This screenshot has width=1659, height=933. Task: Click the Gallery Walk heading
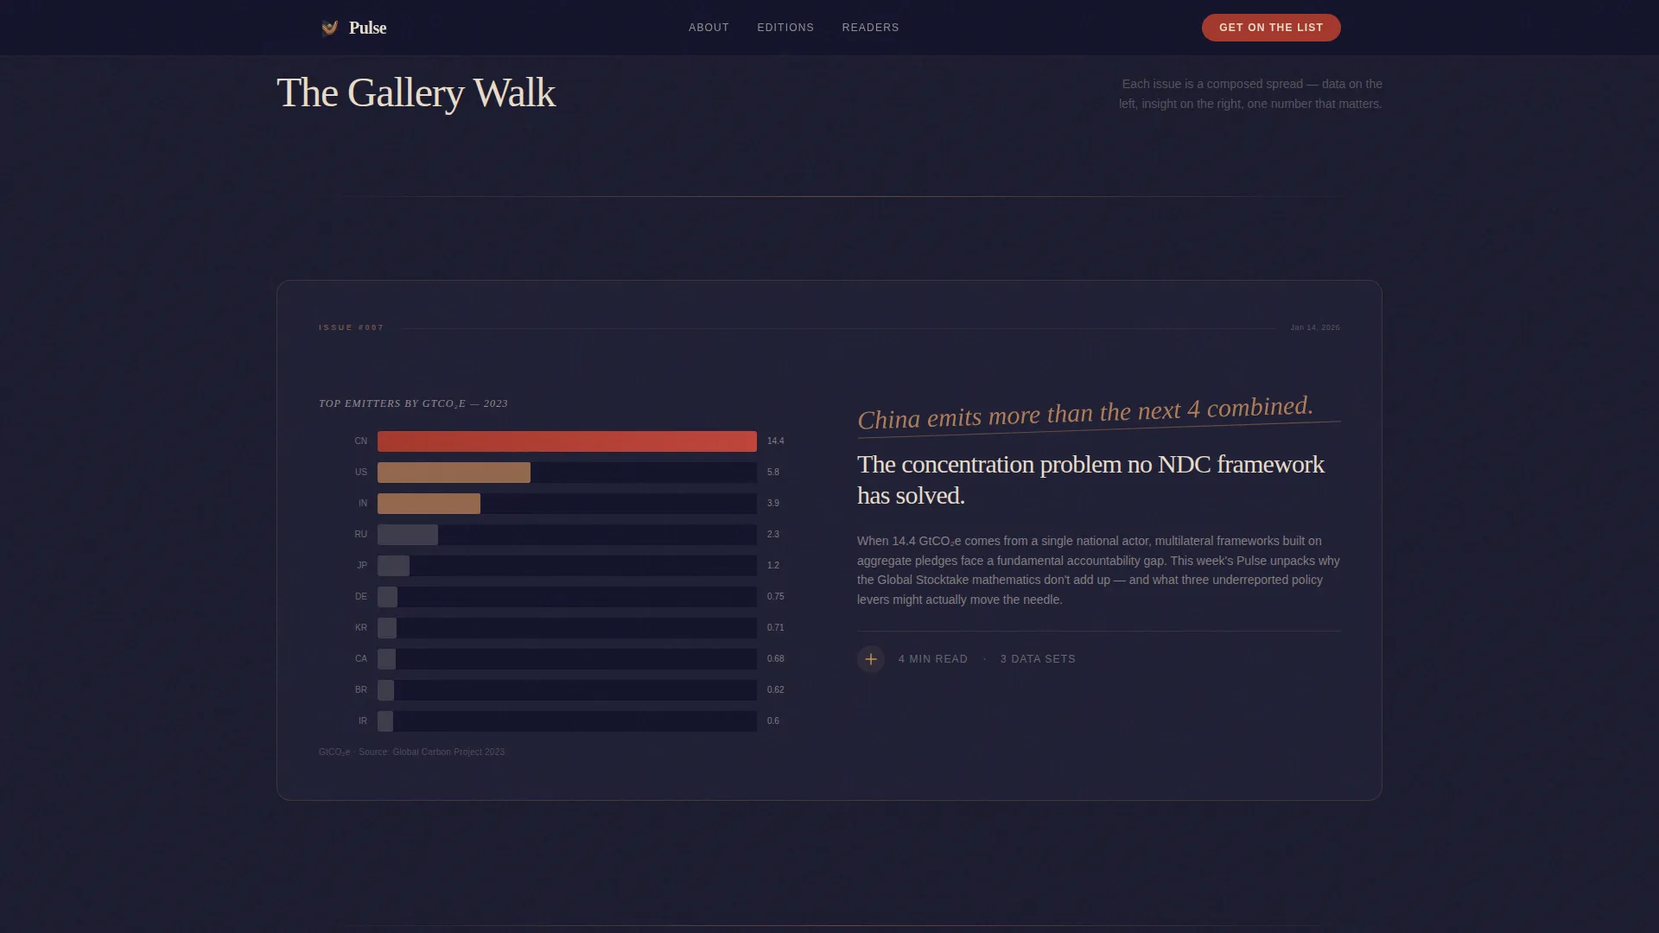click(416, 92)
